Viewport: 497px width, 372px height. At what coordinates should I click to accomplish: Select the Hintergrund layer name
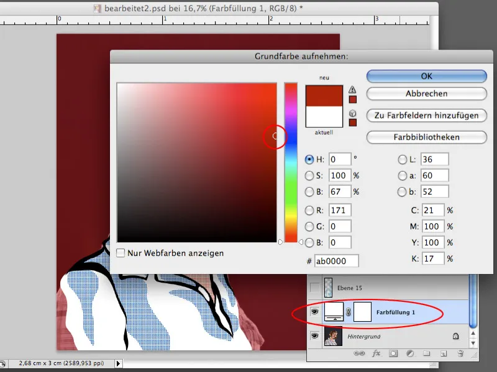point(364,336)
